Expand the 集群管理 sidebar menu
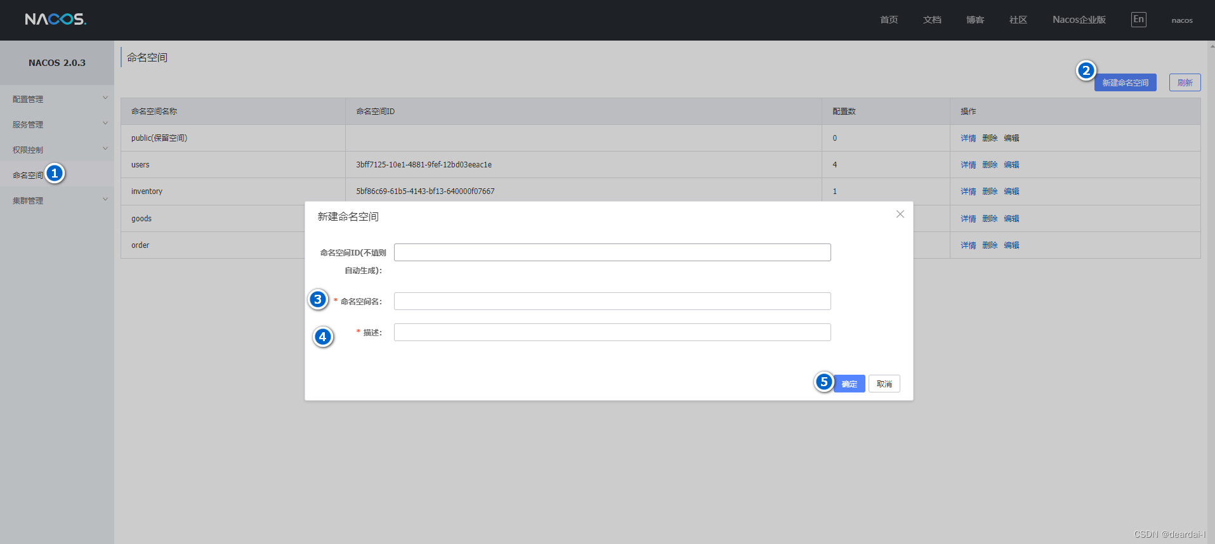Image resolution: width=1215 pixels, height=544 pixels. [57, 200]
